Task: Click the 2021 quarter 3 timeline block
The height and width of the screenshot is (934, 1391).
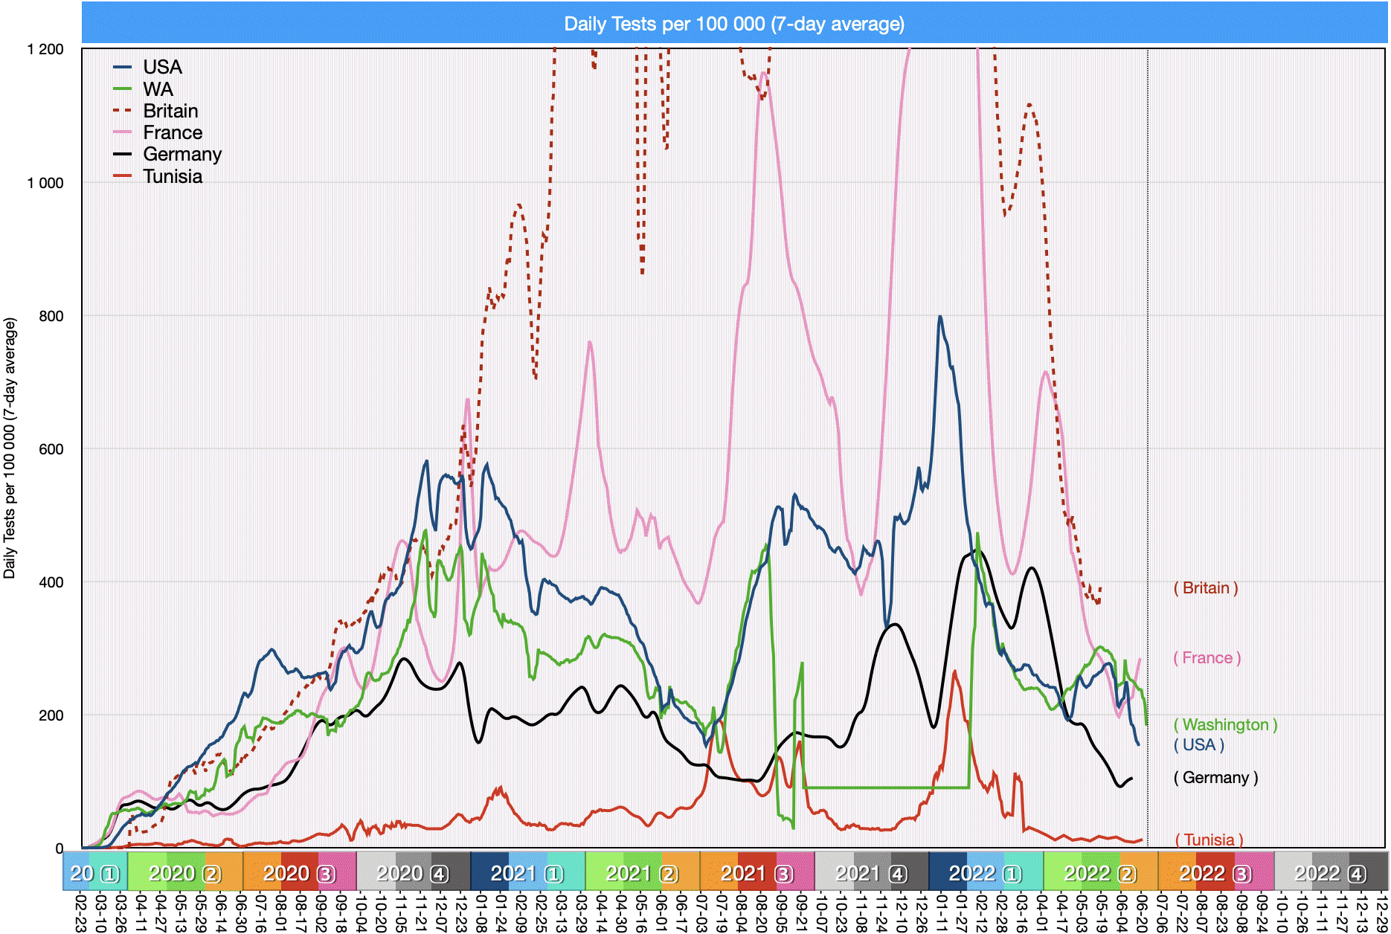Action: click(x=756, y=873)
